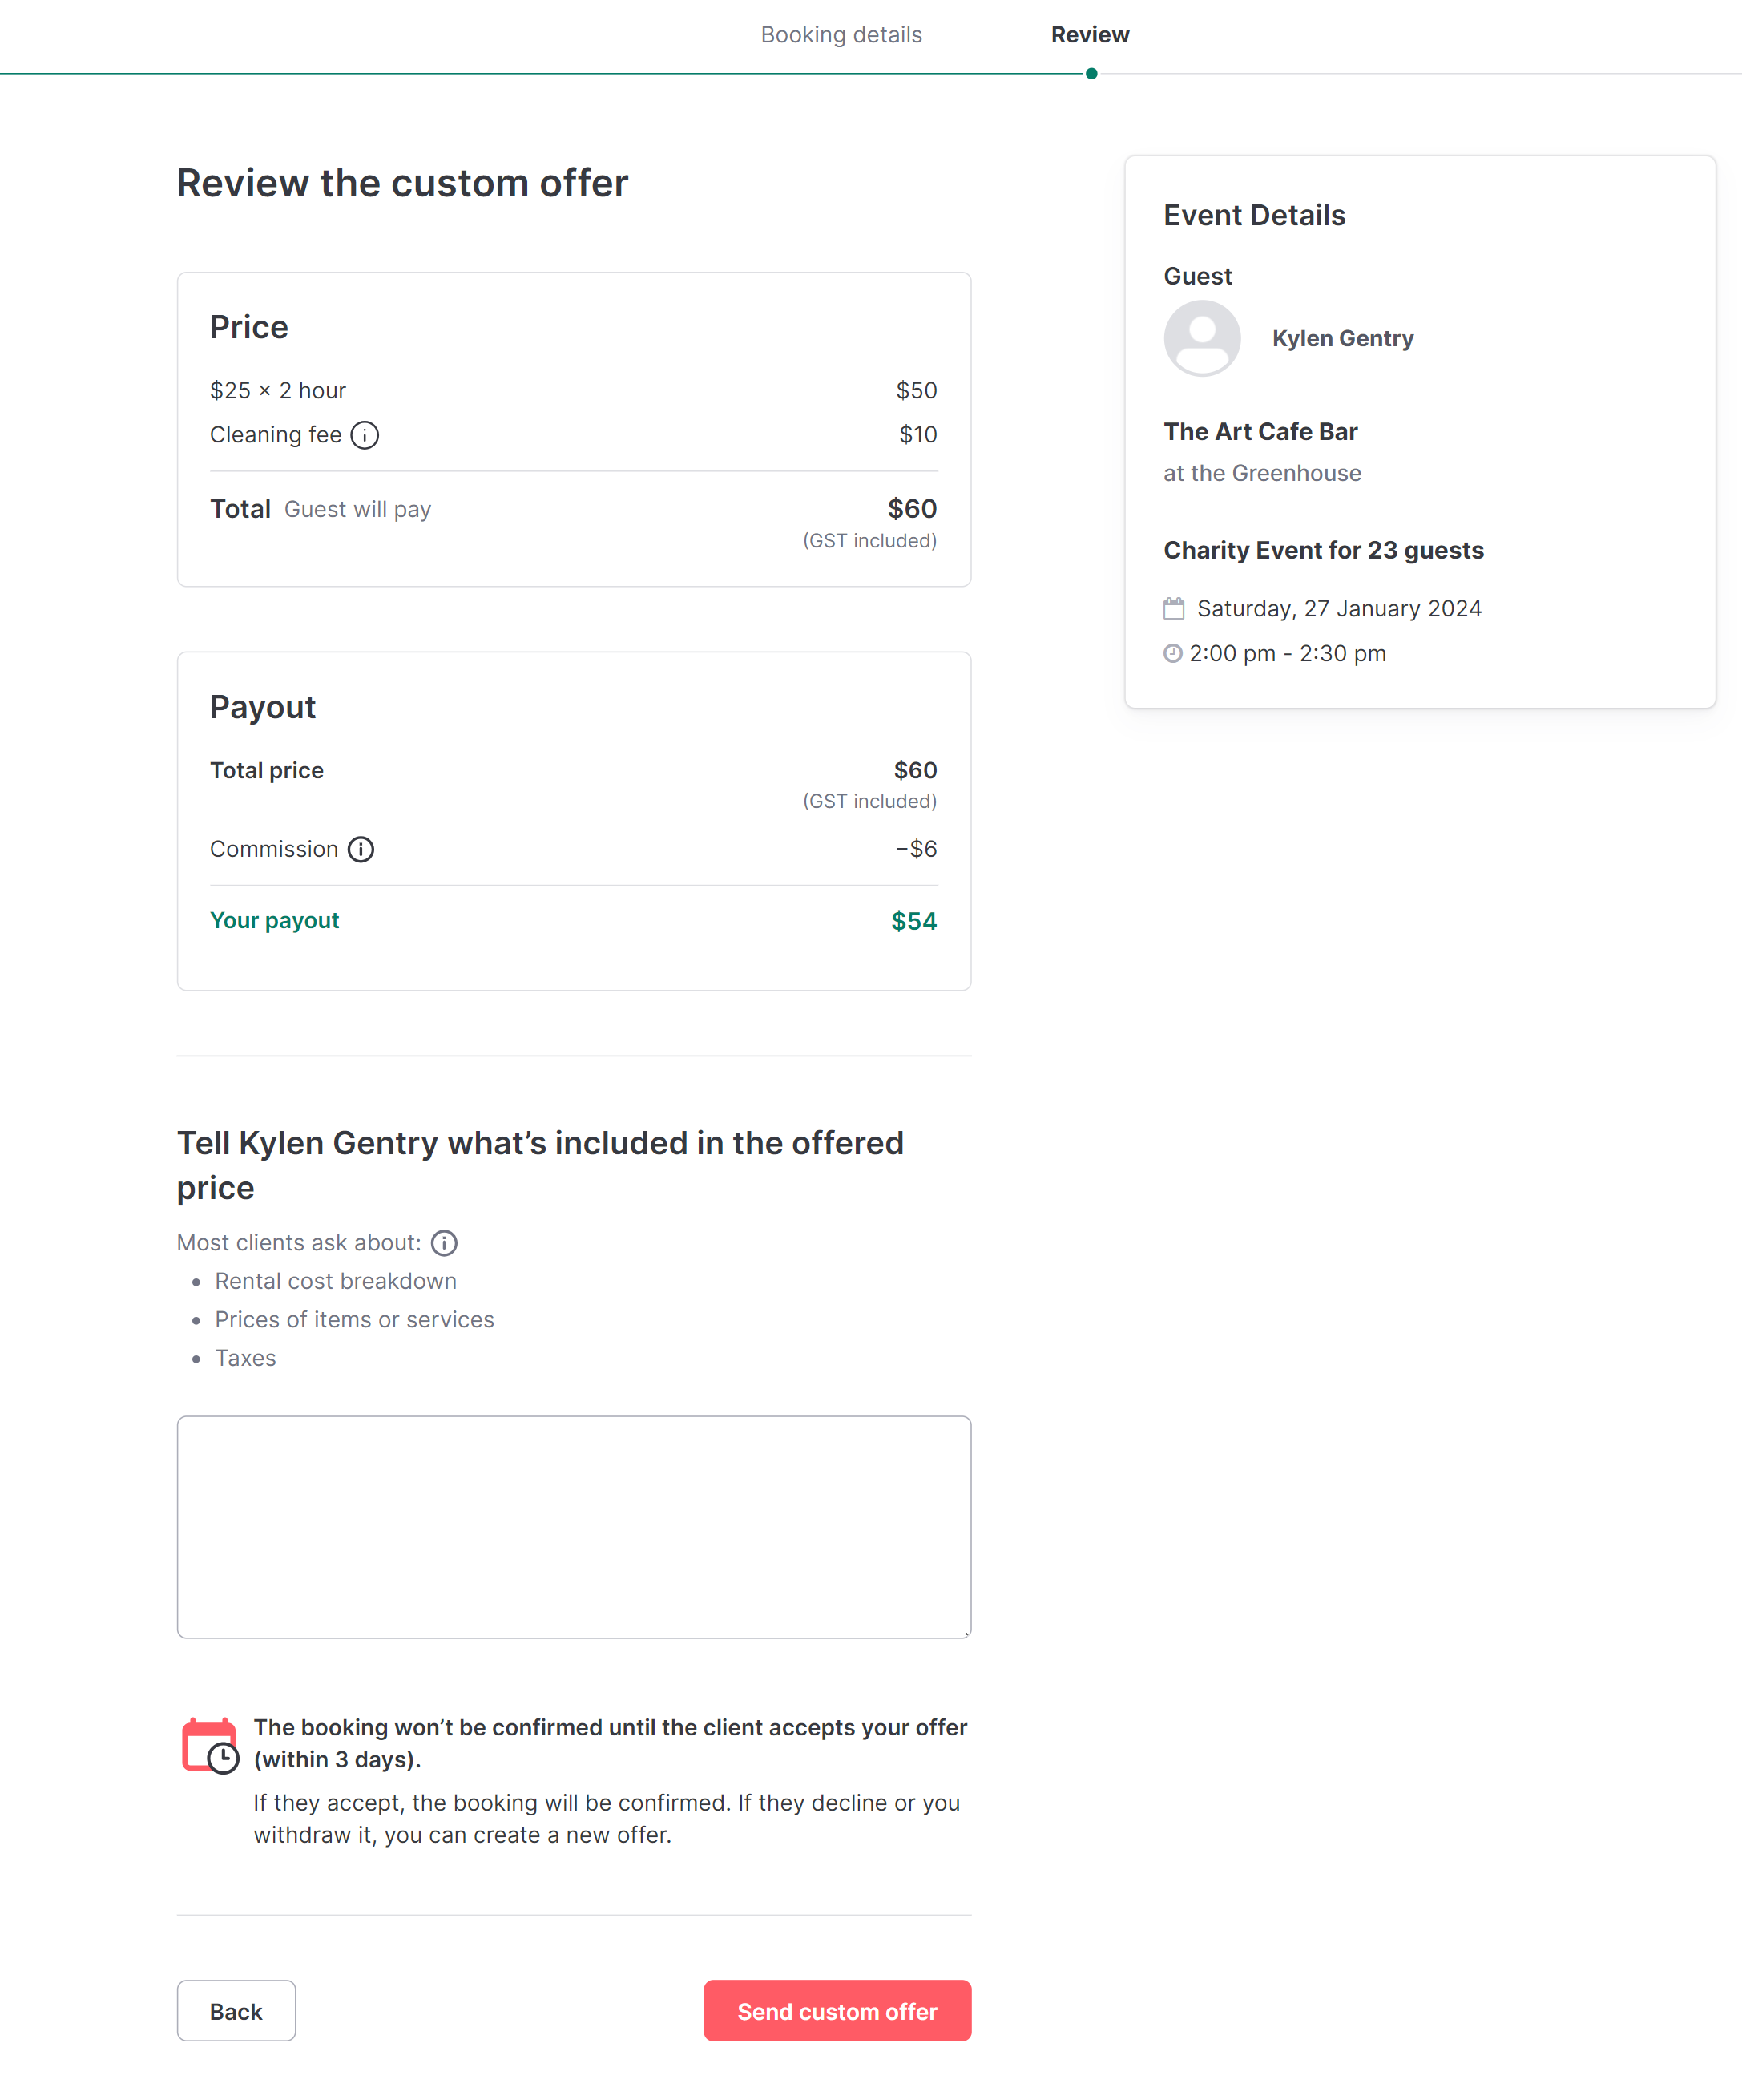This screenshot has width=1742, height=2100.
Task: Click the calendar icon next to the event date
Action: (1175, 607)
